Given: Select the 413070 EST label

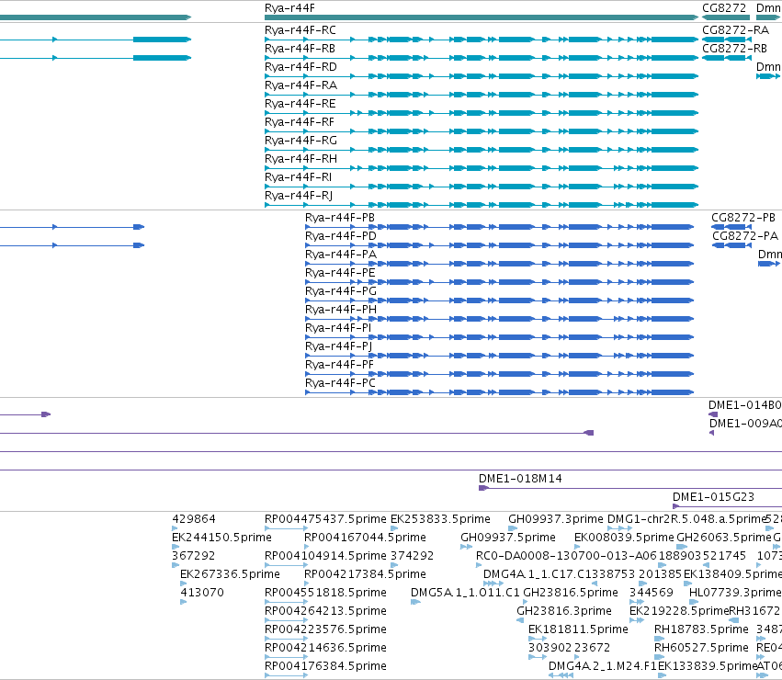Looking at the screenshot, I should coord(202,594).
